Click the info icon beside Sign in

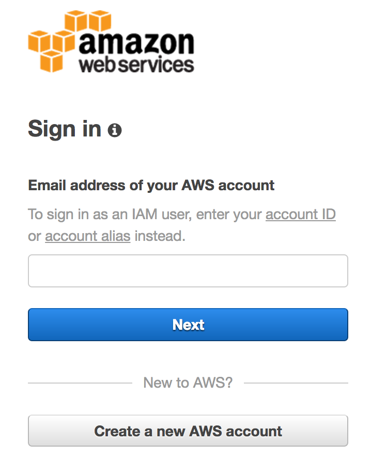tap(115, 130)
